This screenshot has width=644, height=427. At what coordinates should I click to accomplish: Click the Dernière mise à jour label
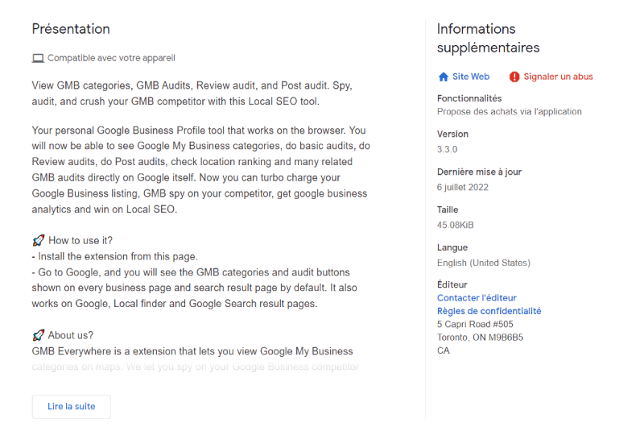coord(479,172)
